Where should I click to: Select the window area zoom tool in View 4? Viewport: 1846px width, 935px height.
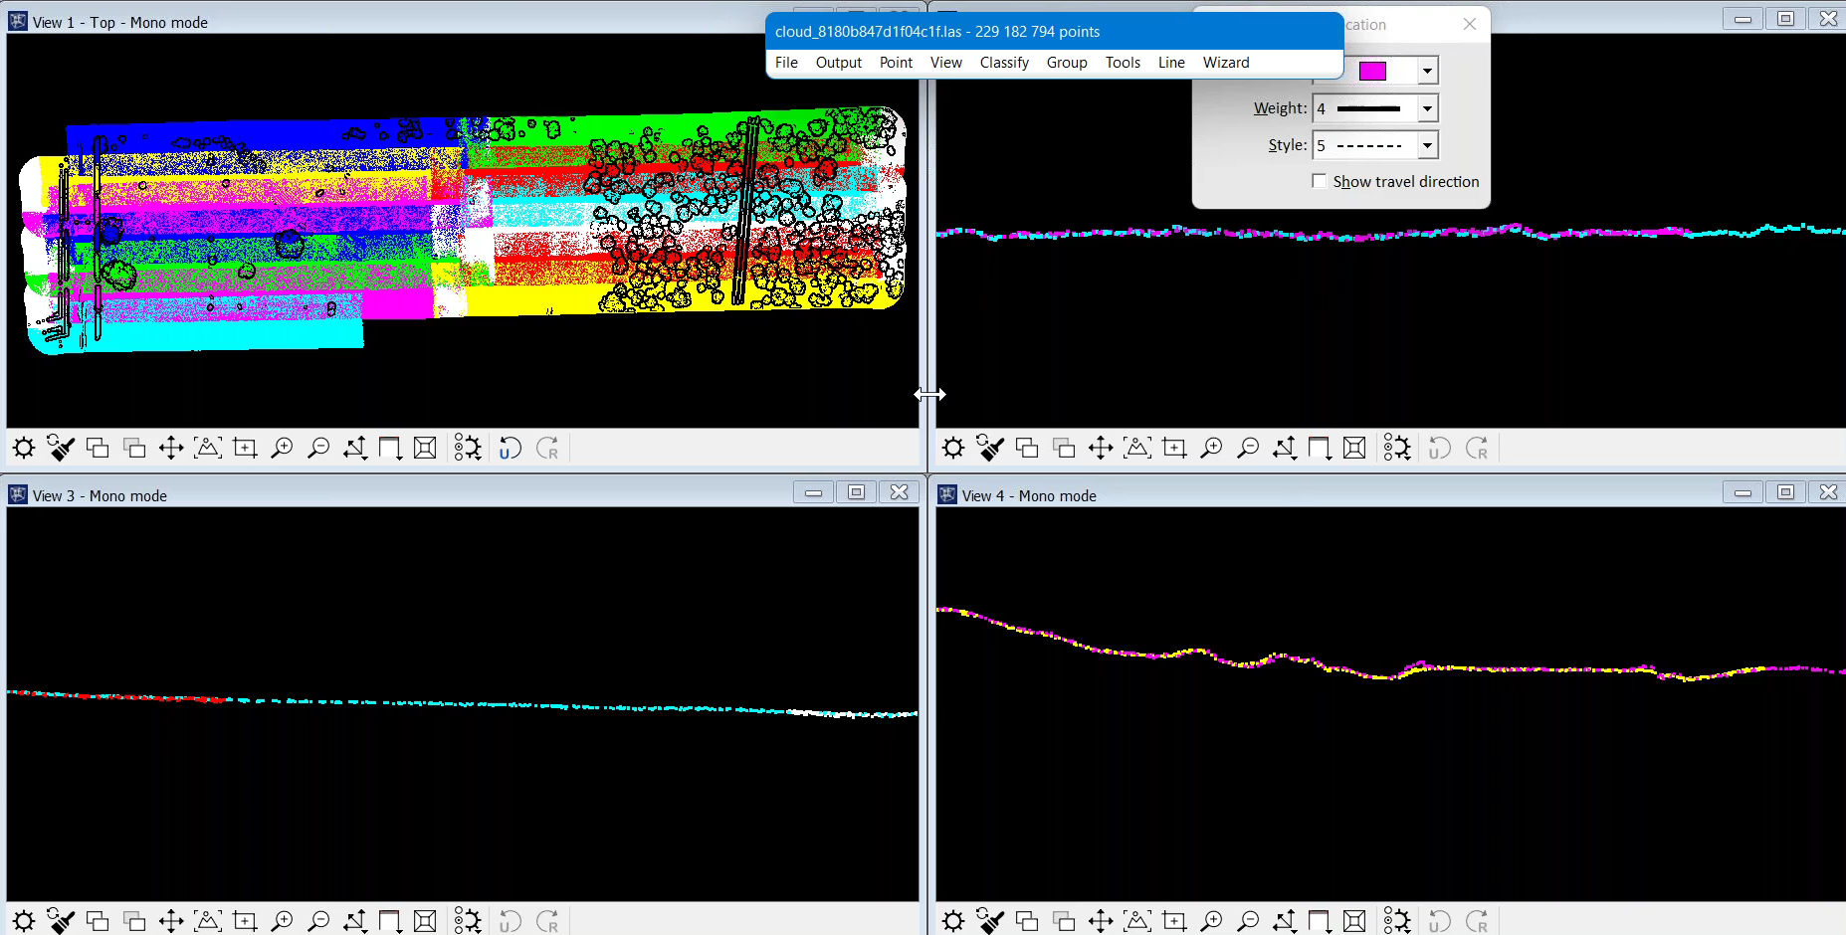[1174, 921]
